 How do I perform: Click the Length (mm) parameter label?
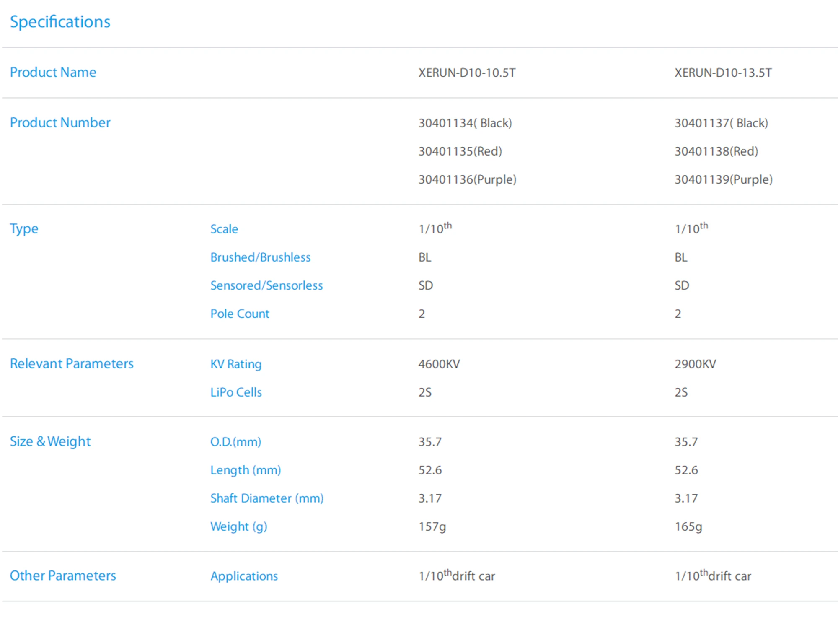point(246,470)
